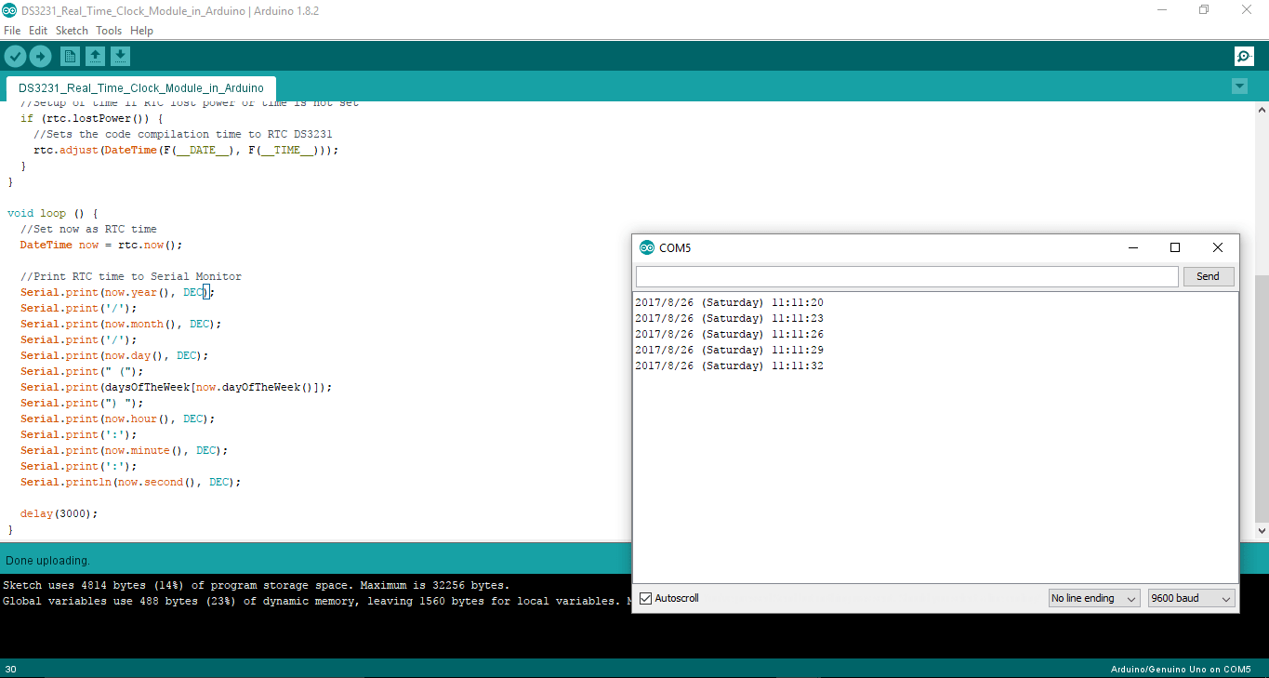Enable Autoscroll in Serial Monitor
The width and height of the screenshot is (1269, 678).
(643, 598)
